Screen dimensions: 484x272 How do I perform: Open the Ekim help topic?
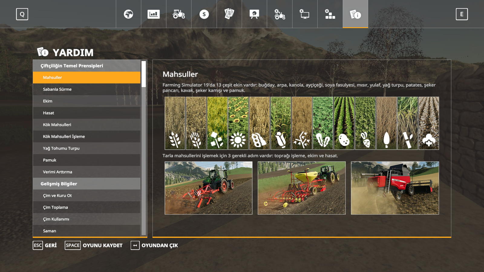(87, 101)
